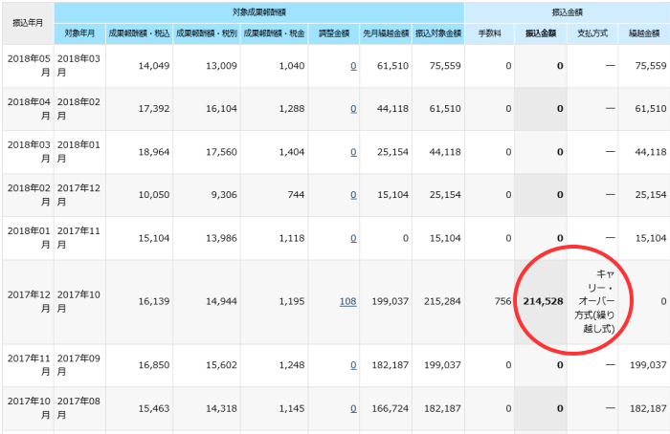The width and height of the screenshot is (670, 434).
Task: Select the 2017年08月 target month cell
Action: (x=79, y=408)
